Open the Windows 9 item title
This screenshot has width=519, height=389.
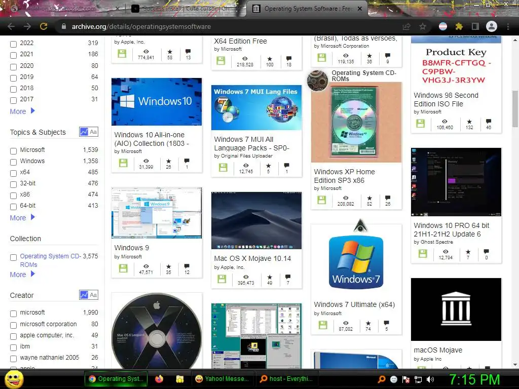pos(131,248)
